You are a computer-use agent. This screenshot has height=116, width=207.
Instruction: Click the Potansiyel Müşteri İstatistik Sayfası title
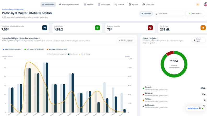pos(27,13)
